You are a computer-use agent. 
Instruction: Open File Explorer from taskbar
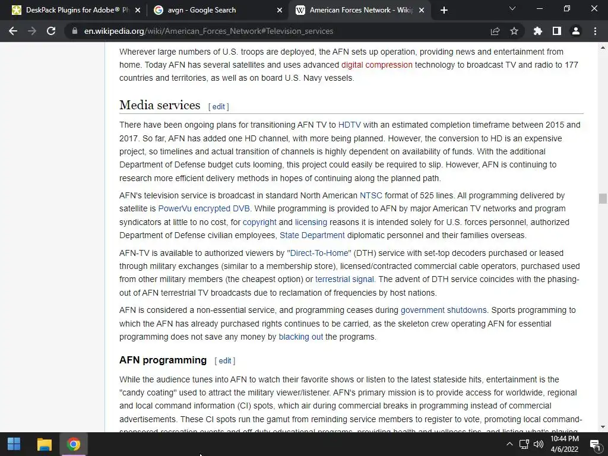[x=44, y=444]
